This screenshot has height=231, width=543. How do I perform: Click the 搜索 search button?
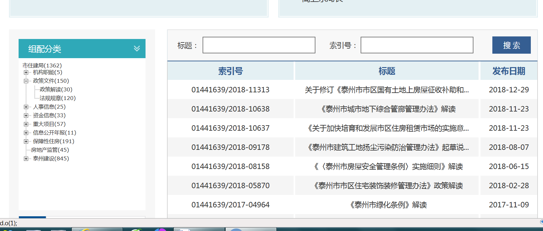(x=511, y=45)
